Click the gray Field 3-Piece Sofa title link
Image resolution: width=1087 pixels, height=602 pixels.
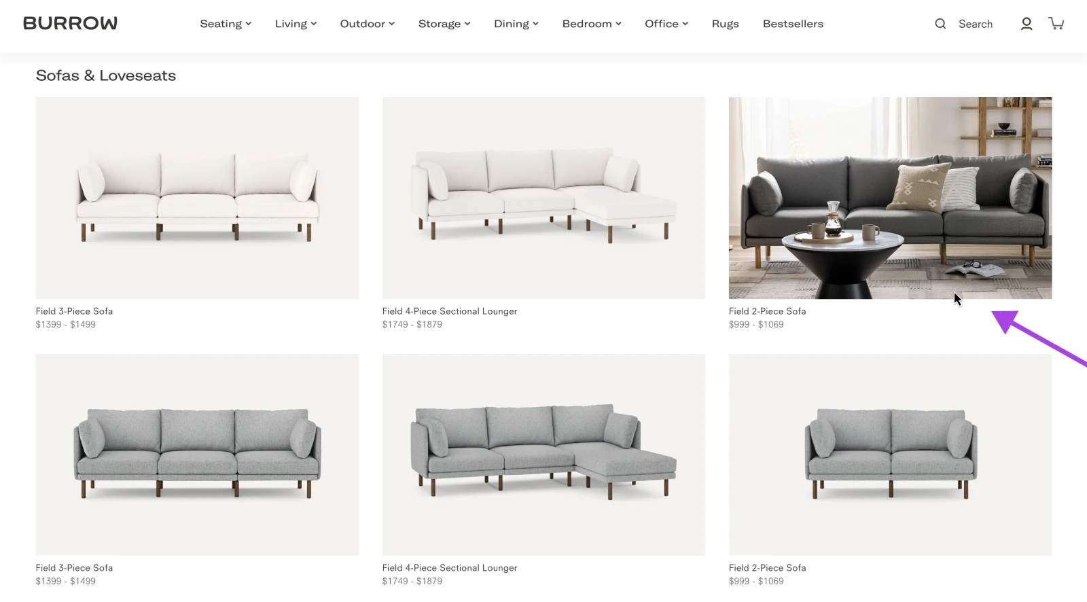[x=74, y=568]
